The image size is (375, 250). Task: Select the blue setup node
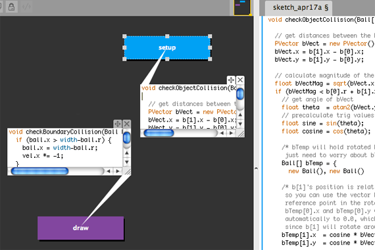click(x=167, y=47)
